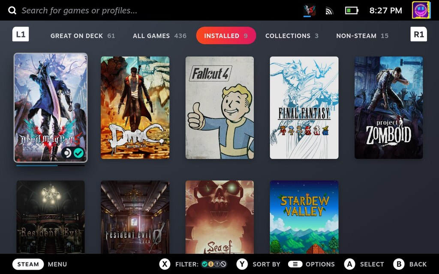Click the battery indicator icon
439x274 pixels.
(352, 10)
